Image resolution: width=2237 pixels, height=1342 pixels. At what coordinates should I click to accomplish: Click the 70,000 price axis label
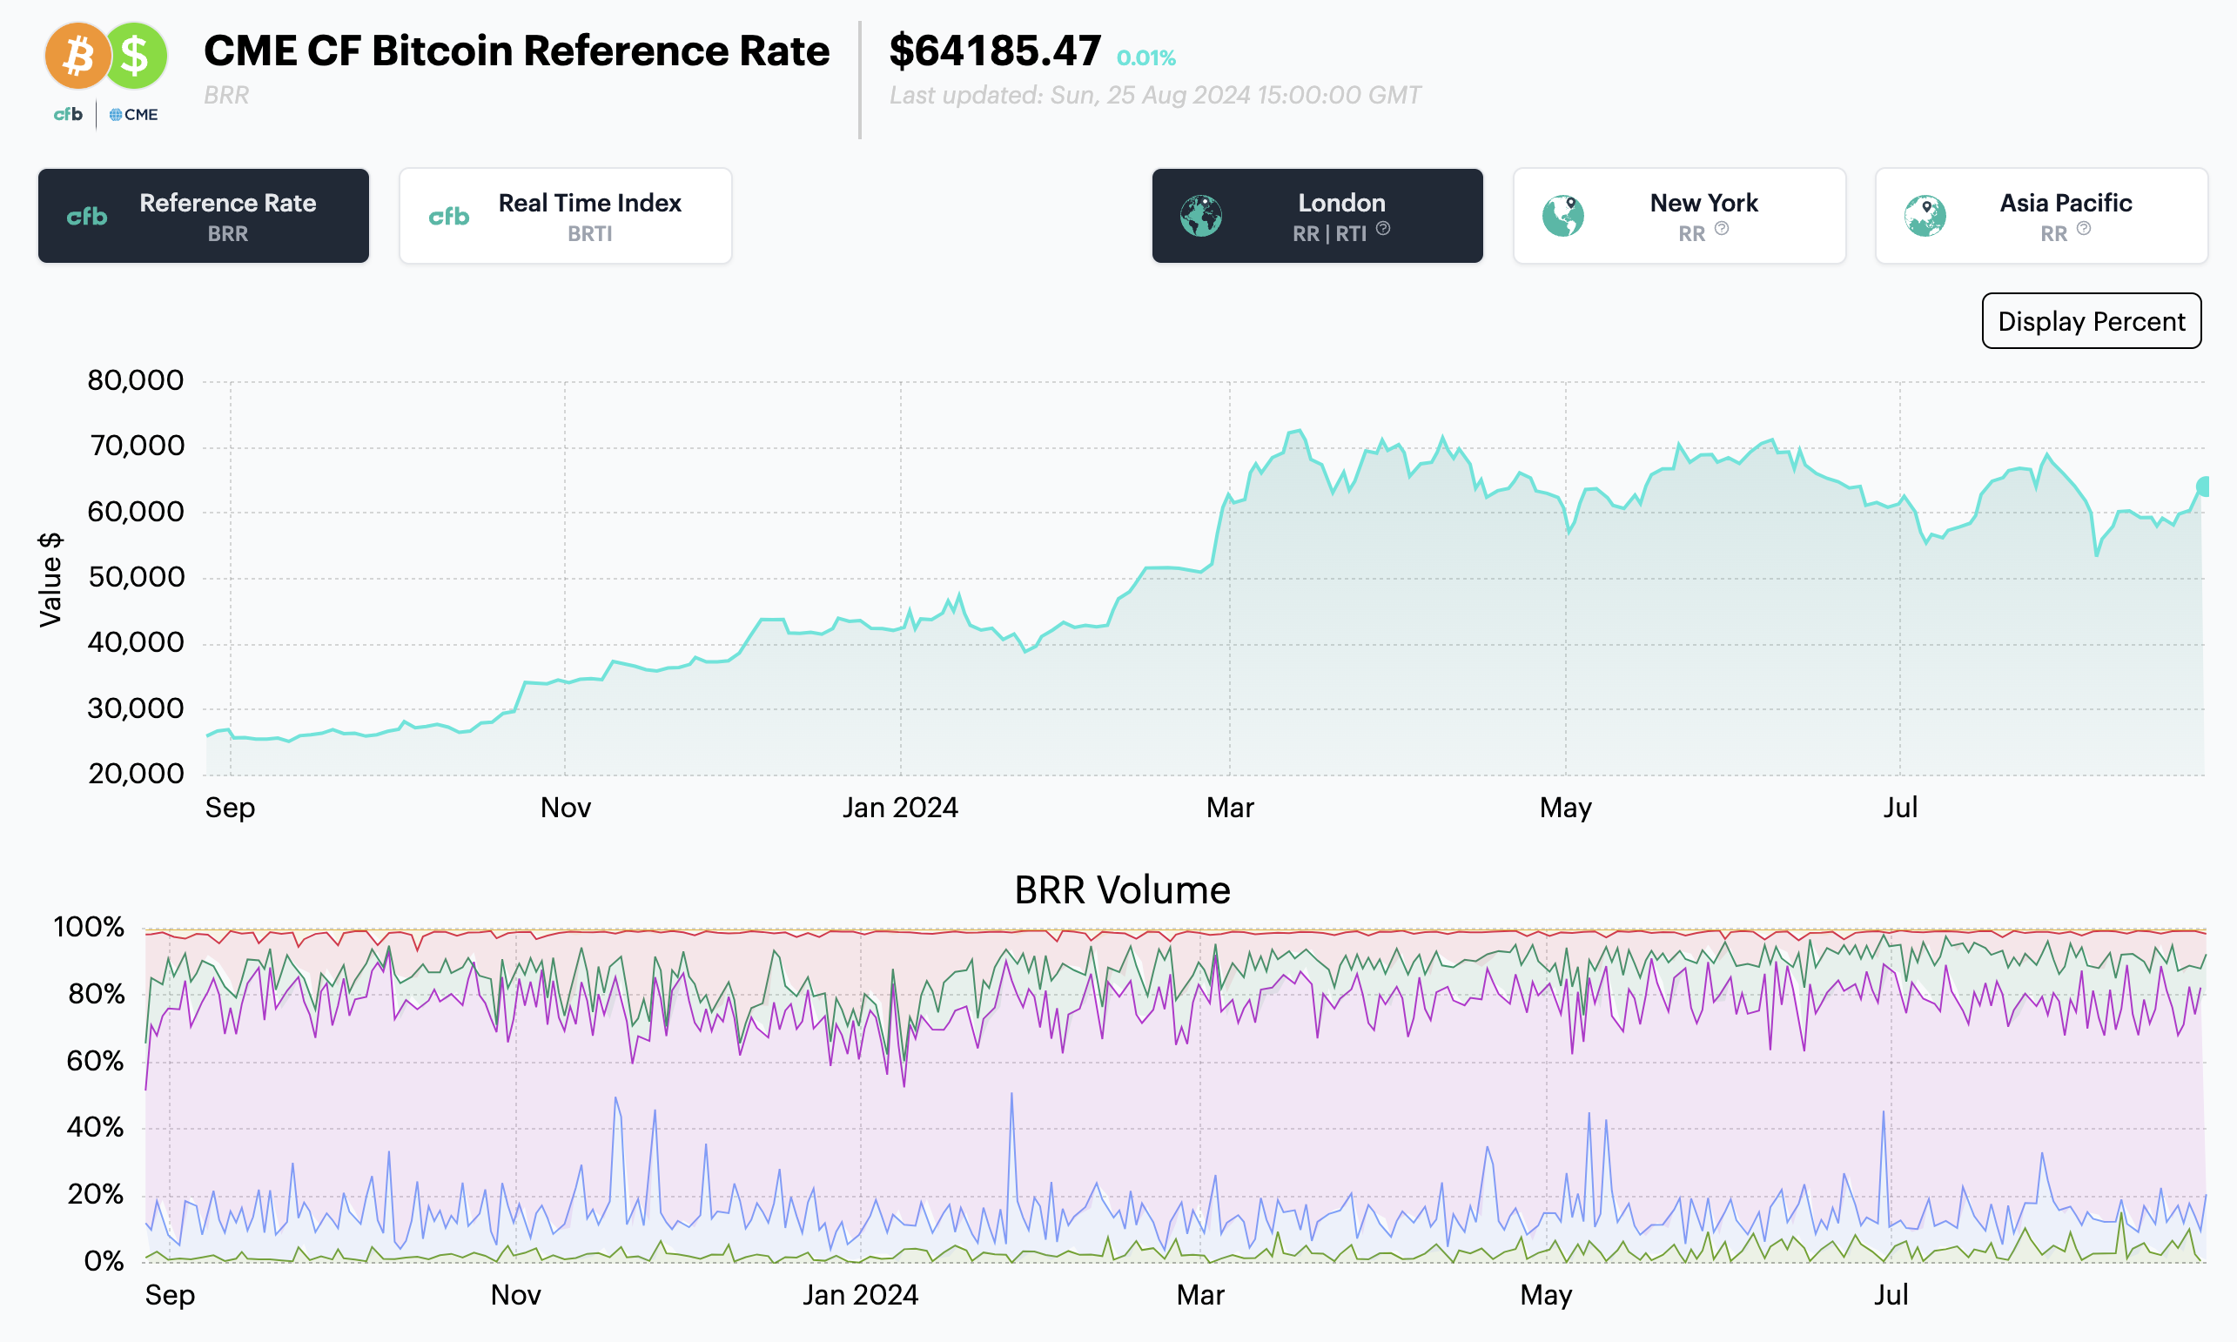[x=136, y=446]
